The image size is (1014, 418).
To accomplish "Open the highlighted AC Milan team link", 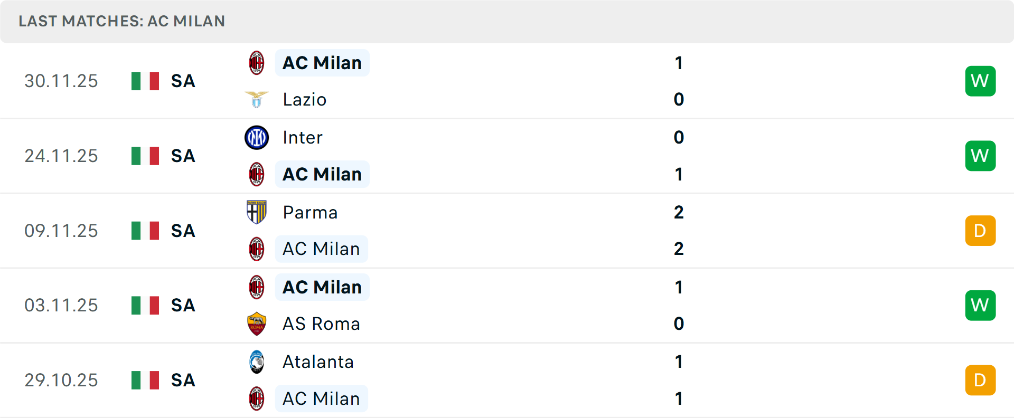I will tap(322, 62).
